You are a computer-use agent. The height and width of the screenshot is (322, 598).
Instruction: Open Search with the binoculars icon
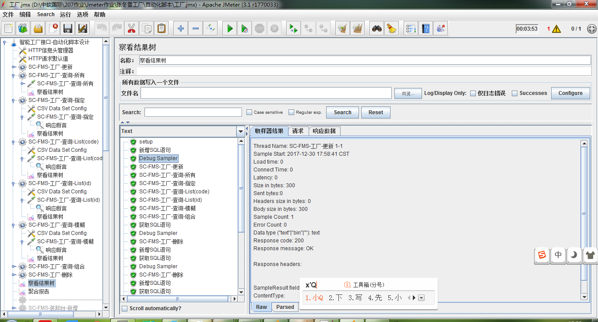pos(376,29)
